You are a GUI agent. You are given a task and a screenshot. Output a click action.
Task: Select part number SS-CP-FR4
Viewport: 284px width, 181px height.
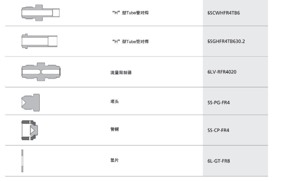coord(218,130)
